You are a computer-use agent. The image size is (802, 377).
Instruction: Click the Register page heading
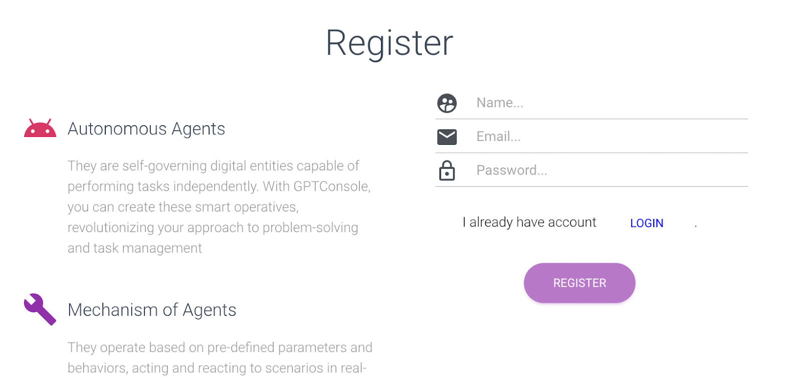pos(389,43)
